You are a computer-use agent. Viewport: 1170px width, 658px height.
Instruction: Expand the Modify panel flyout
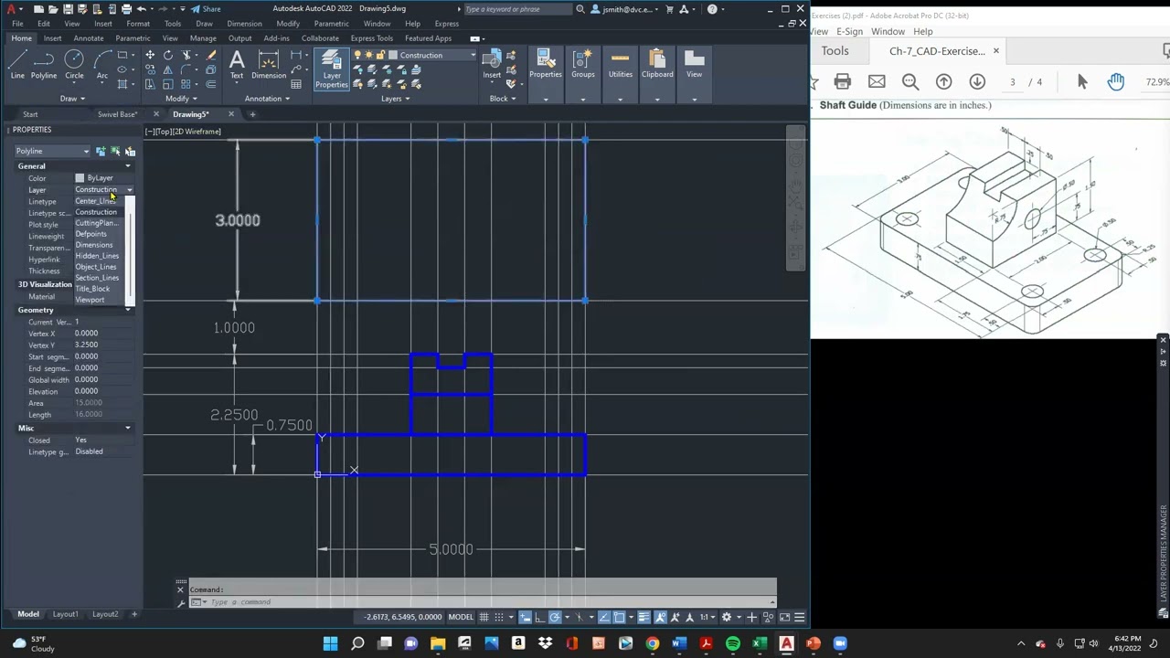[x=180, y=99]
